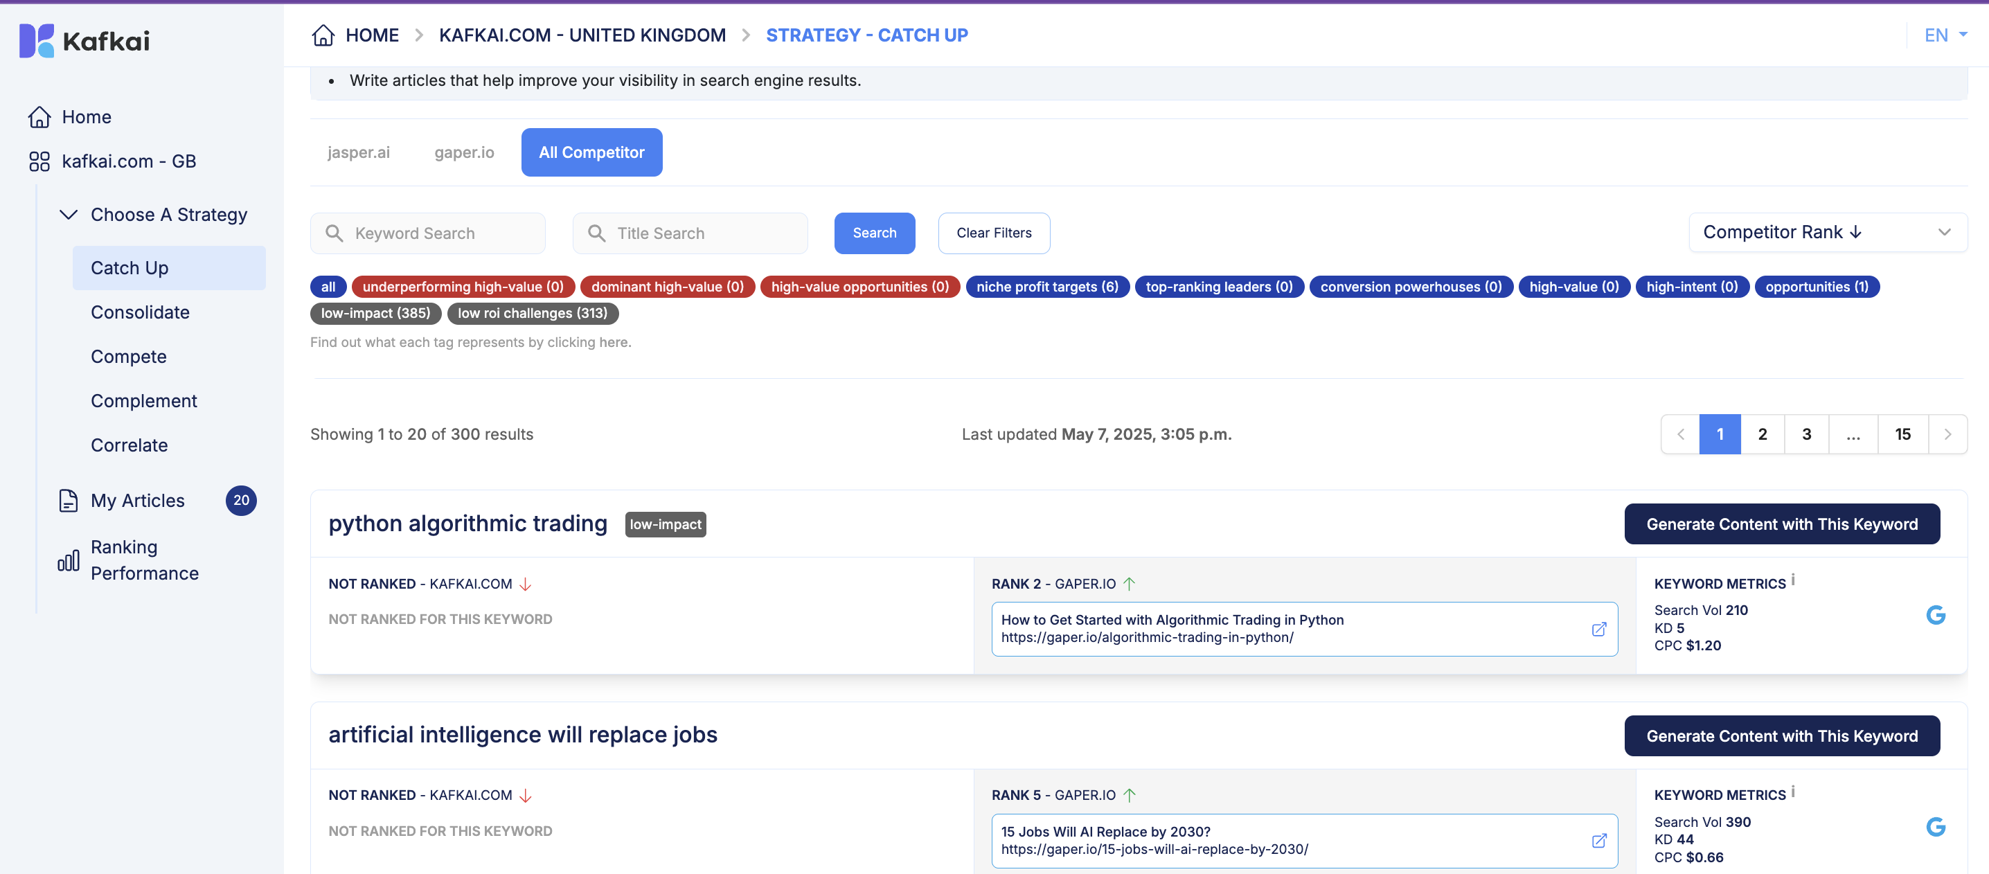Select Catch Up strategy in sidebar
The width and height of the screenshot is (1989, 874).
point(169,268)
